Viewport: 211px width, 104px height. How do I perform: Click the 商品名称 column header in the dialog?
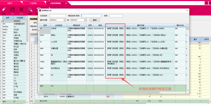click(x=77, y=25)
